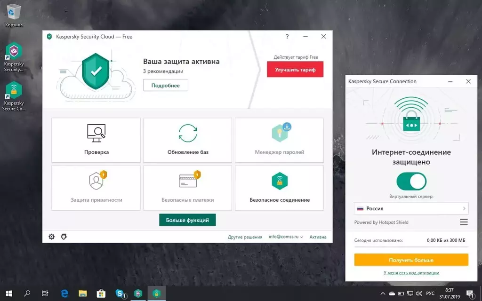Open the Защита приватности tile

pos(96,188)
